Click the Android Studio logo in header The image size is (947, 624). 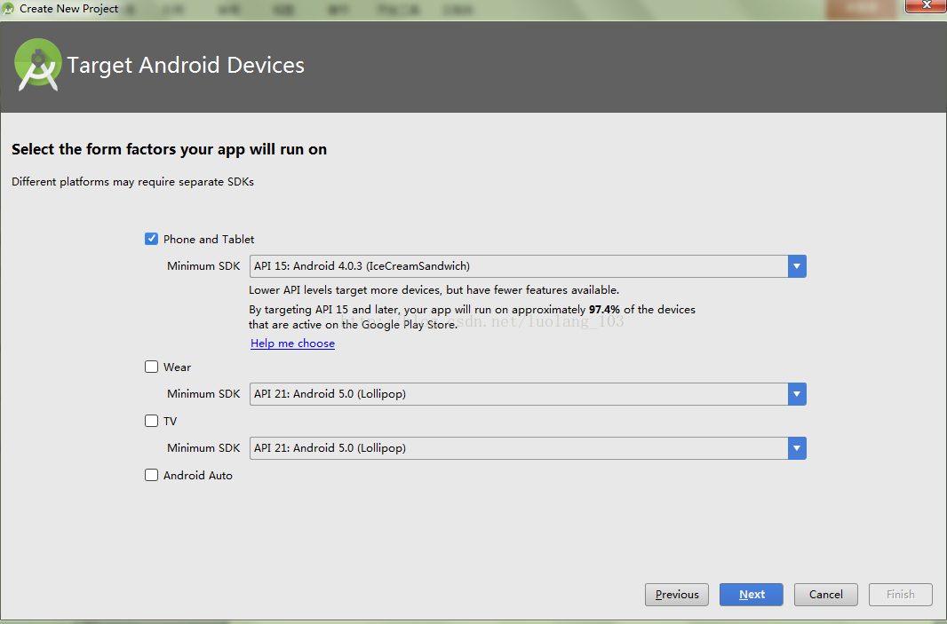click(x=38, y=65)
